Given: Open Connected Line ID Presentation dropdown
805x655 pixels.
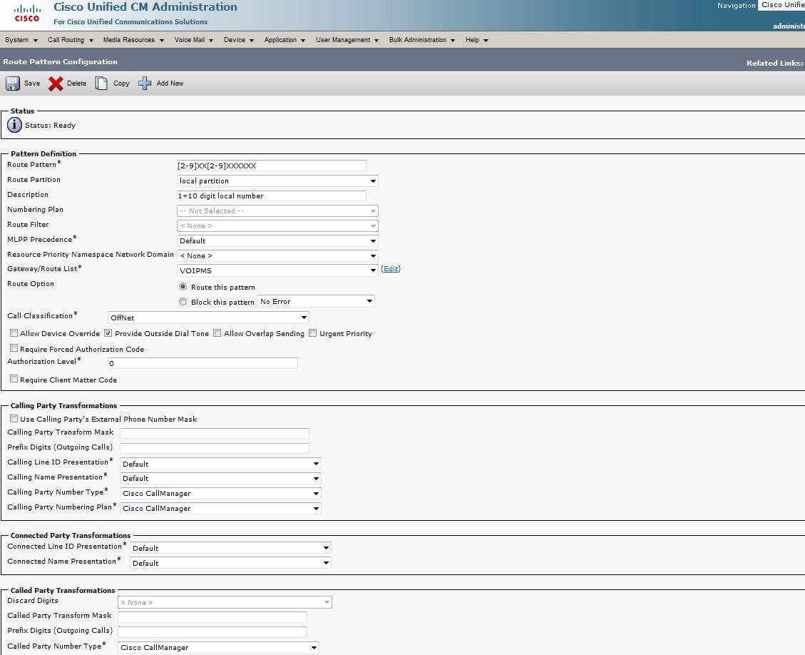Looking at the screenshot, I should [x=230, y=548].
